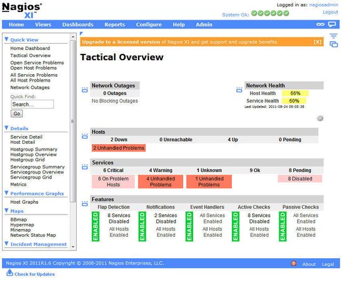Click the Host Health 66% yellow bar
Viewport: 342px width, 281px height.
click(295, 93)
